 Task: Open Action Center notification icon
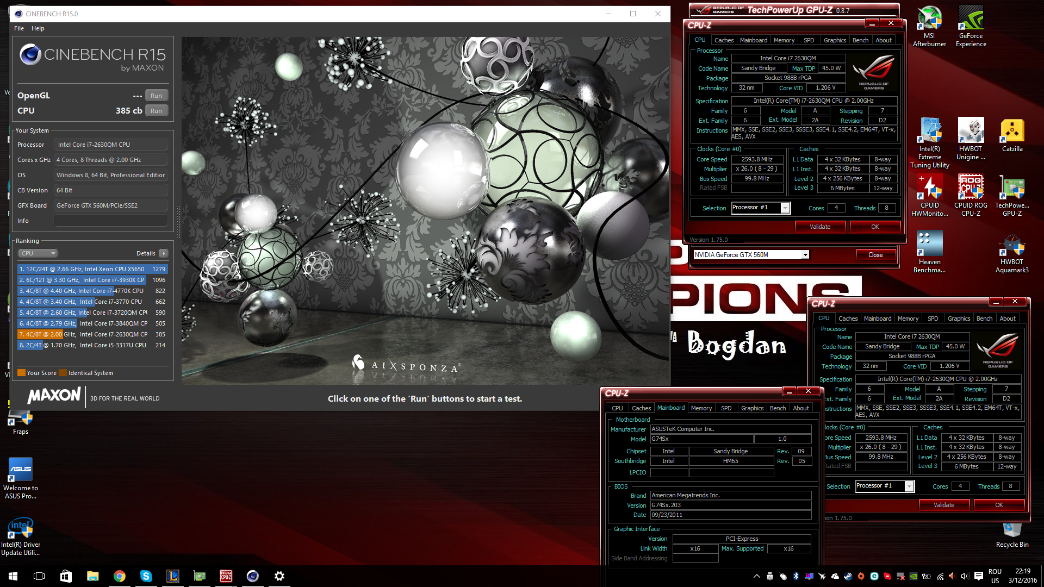coord(978,576)
